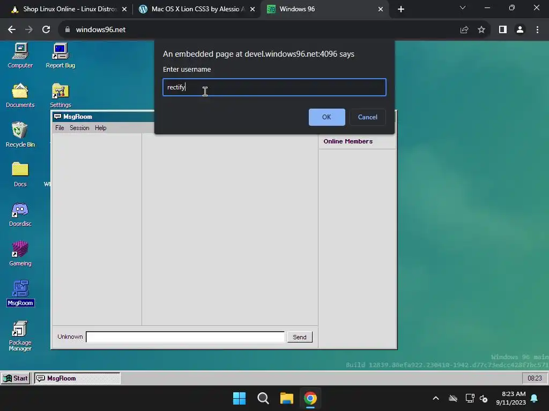Viewport: 549px width, 411px height.
Task: Open the Windows 11 Start menu
Action: 240,398
